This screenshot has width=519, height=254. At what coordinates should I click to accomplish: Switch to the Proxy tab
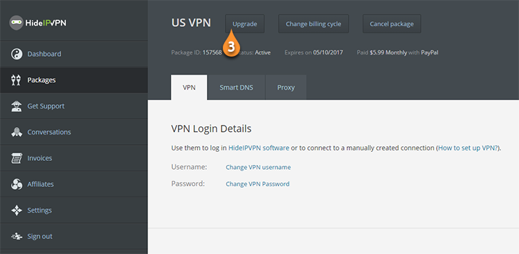coord(286,88)
